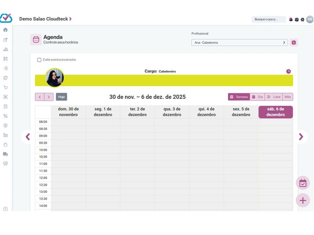314x235 pixels.
Task: Click the percent icon in the sidebar
Action: [6, 116]
